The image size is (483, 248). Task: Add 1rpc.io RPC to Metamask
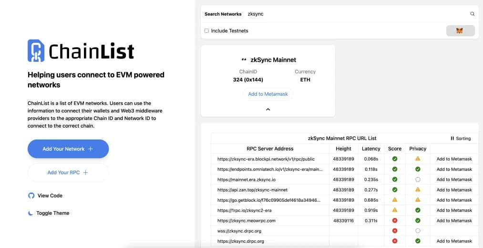click(x=454, y=210)
